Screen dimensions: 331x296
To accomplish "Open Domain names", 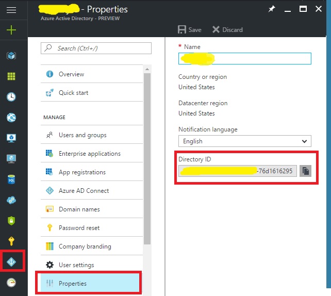I will coord(92,209).
